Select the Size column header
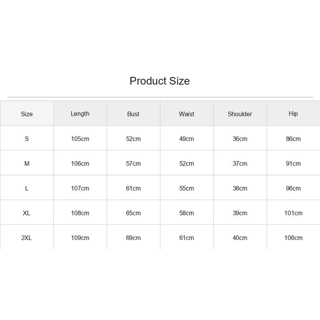320x320 pixels. point(27,114)
